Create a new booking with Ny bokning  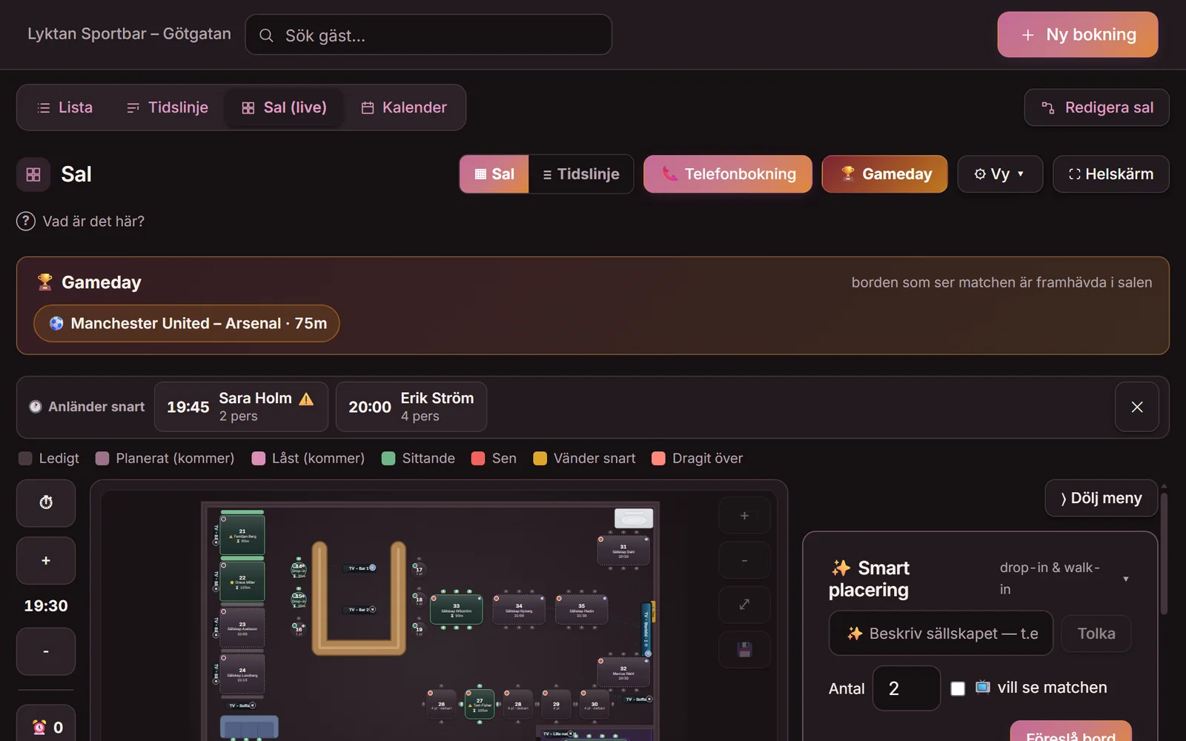[x=1078, y=35]
